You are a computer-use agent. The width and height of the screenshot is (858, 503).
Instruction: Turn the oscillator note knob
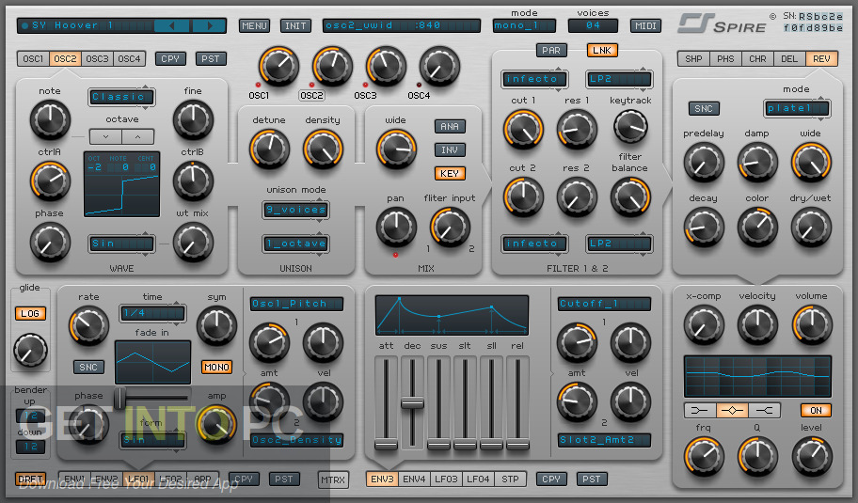(x=50, y=120)
